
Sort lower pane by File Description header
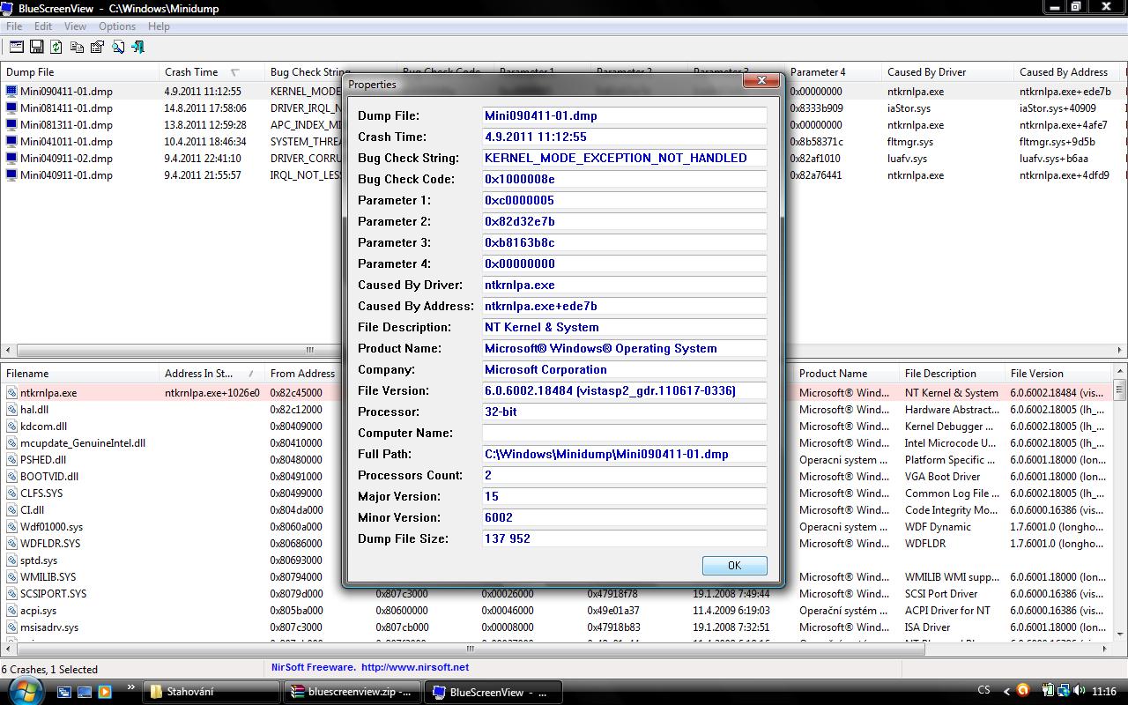click(x=952, y=374)
